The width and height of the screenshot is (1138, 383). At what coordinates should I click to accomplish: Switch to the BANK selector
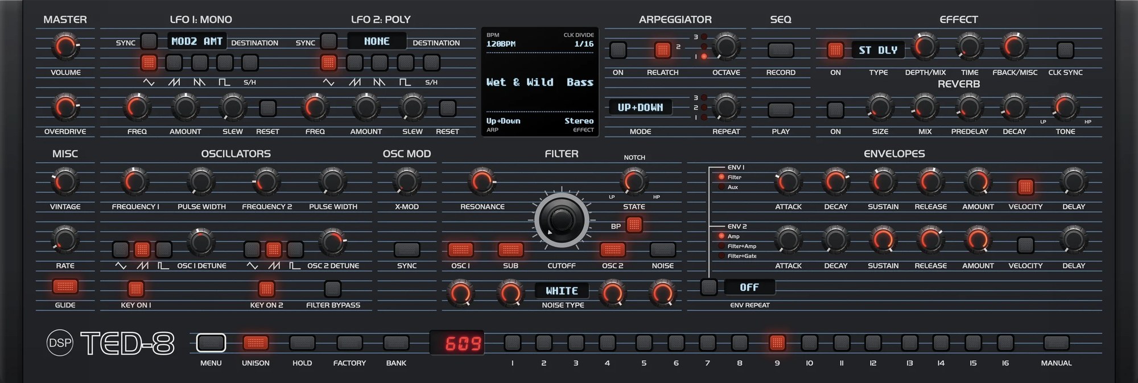[396, 343]
